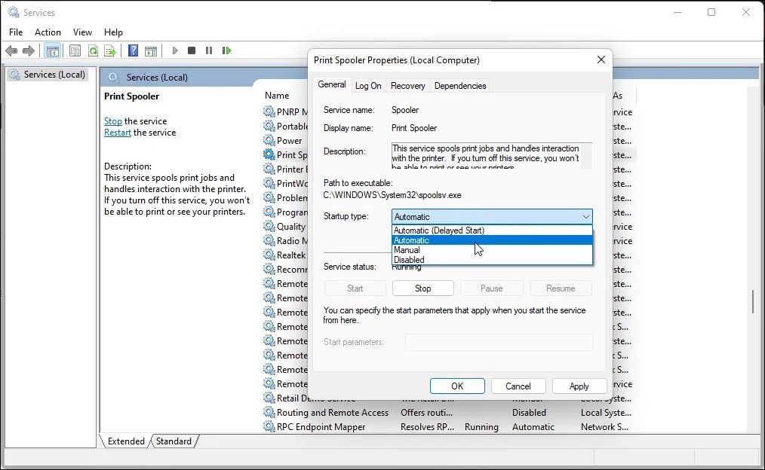Click the Stop Service toolbar icon
The width and height of the screenshot is (765, 470).
pyautogui.click(x=192, y=50)
